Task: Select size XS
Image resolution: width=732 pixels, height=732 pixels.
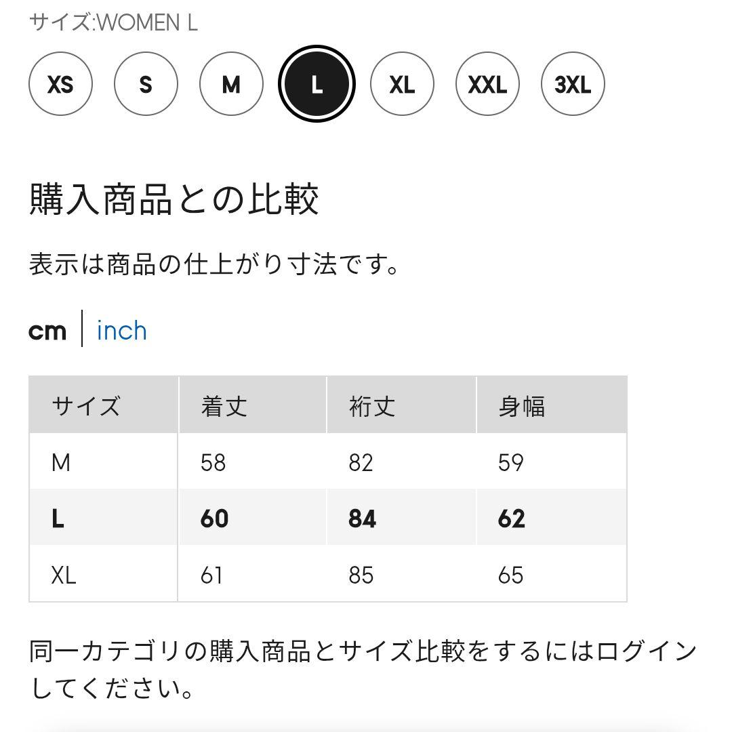Action: tap(60, 84)
